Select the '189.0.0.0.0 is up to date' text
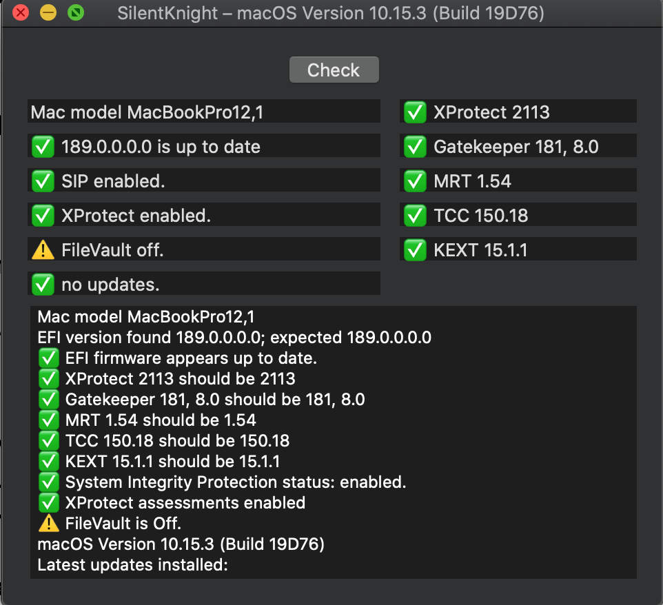The height and width of the screenshot is (605, 663). coord(161,147)
